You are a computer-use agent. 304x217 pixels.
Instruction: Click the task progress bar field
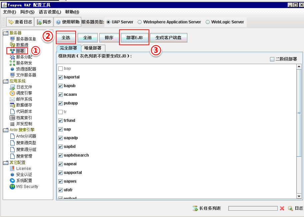click(x=253, y=208)
